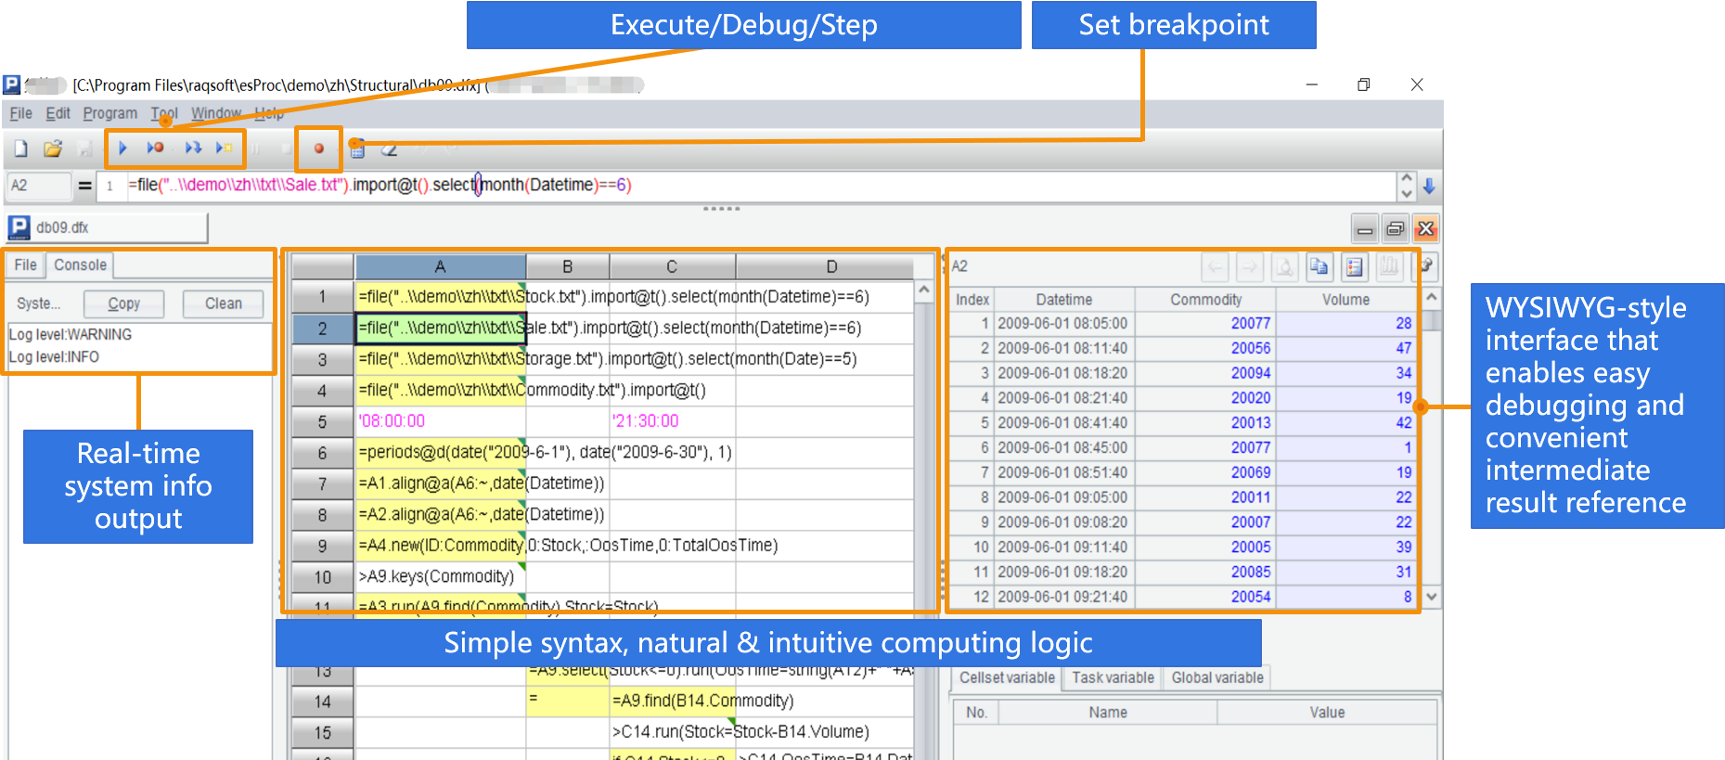The width and height of the screenshot is (1725, 760).
Task: Create a new file with the toolbar icon
Action: (x=21, y=148)
